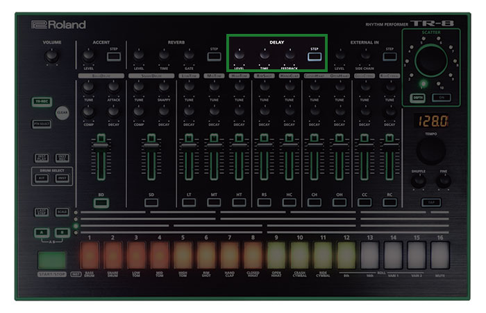Click the Bass Drum COMP knob
Viewport: 486px width, 313px height.
89,113
